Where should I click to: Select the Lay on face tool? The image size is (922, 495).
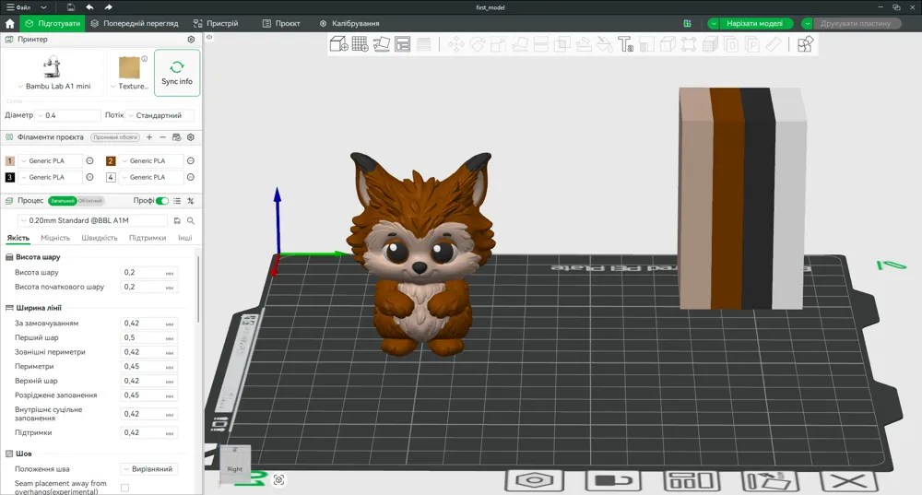pyautogui.click(x=520, y=44)
